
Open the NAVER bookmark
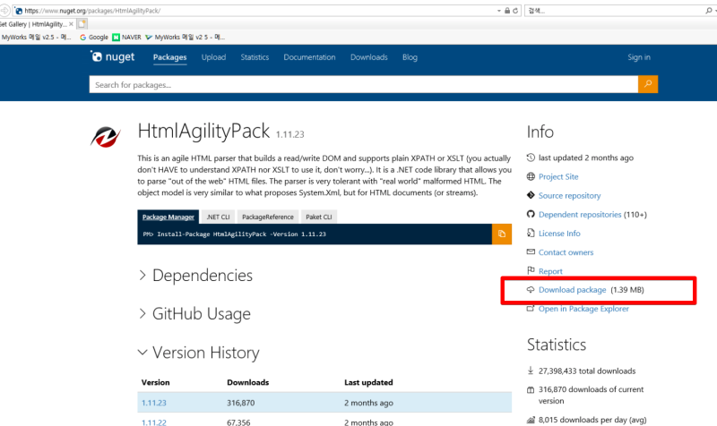point(126,37)
